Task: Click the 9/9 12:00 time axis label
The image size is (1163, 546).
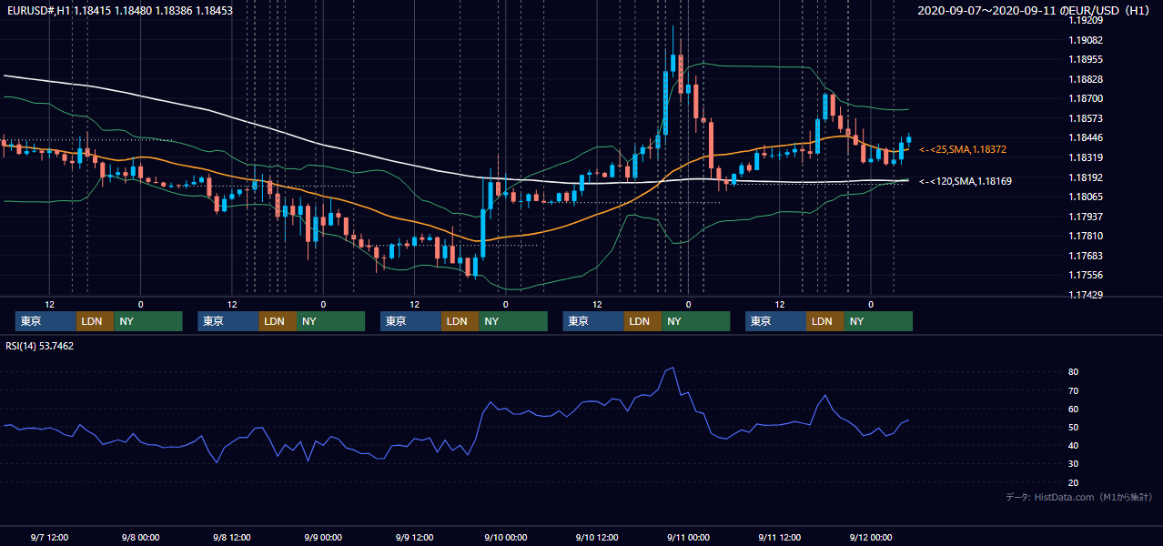Action: coord(414,537)
